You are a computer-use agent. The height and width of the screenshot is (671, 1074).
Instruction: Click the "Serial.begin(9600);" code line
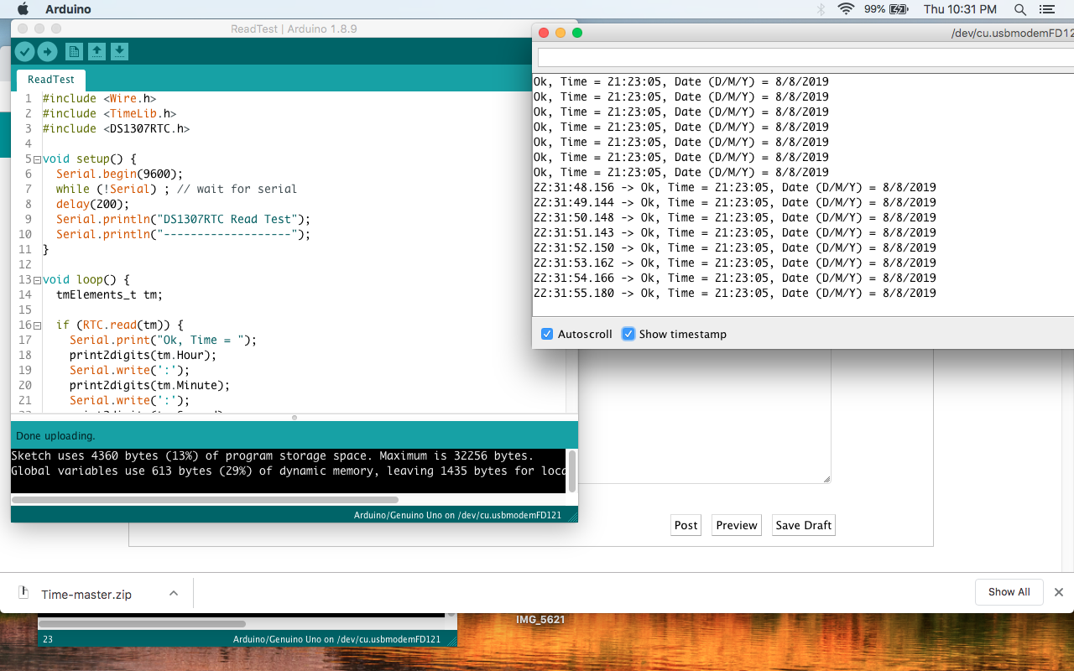click(119, 174)
